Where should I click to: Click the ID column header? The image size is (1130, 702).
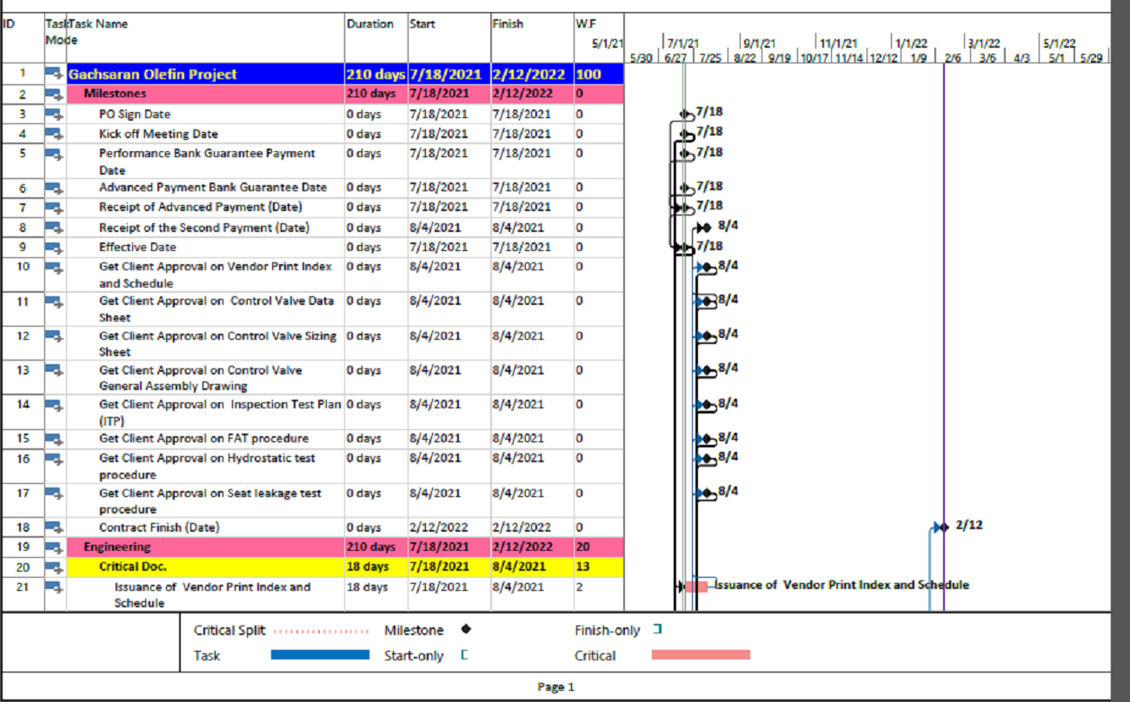8,24
